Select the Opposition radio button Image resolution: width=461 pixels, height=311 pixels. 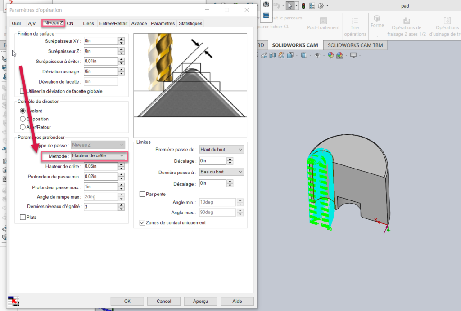[23, 119]
